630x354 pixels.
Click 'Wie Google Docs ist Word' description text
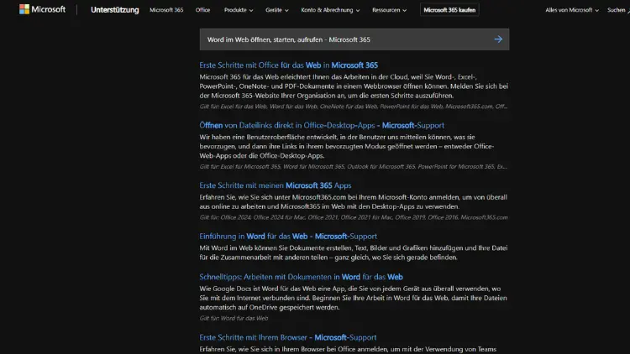[354, 298]
